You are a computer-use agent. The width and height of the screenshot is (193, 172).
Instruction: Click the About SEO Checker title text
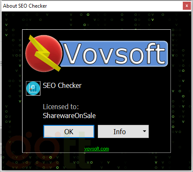(x=25, y=6)
